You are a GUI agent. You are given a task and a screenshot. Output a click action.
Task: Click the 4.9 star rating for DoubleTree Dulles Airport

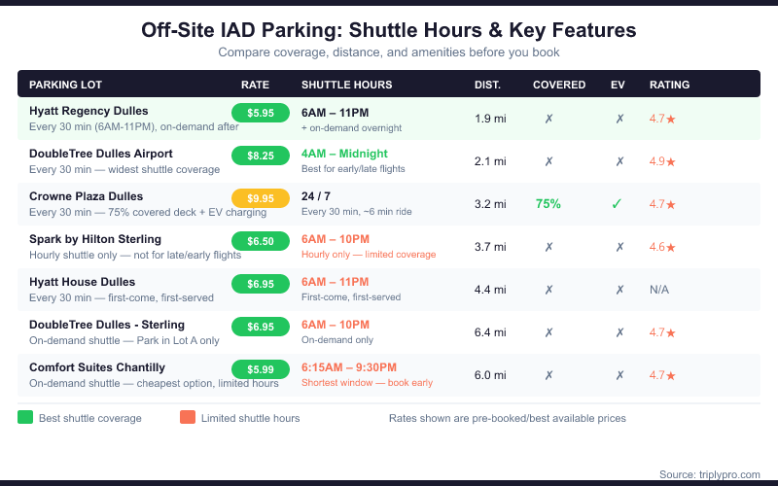(x=662, y=161)
